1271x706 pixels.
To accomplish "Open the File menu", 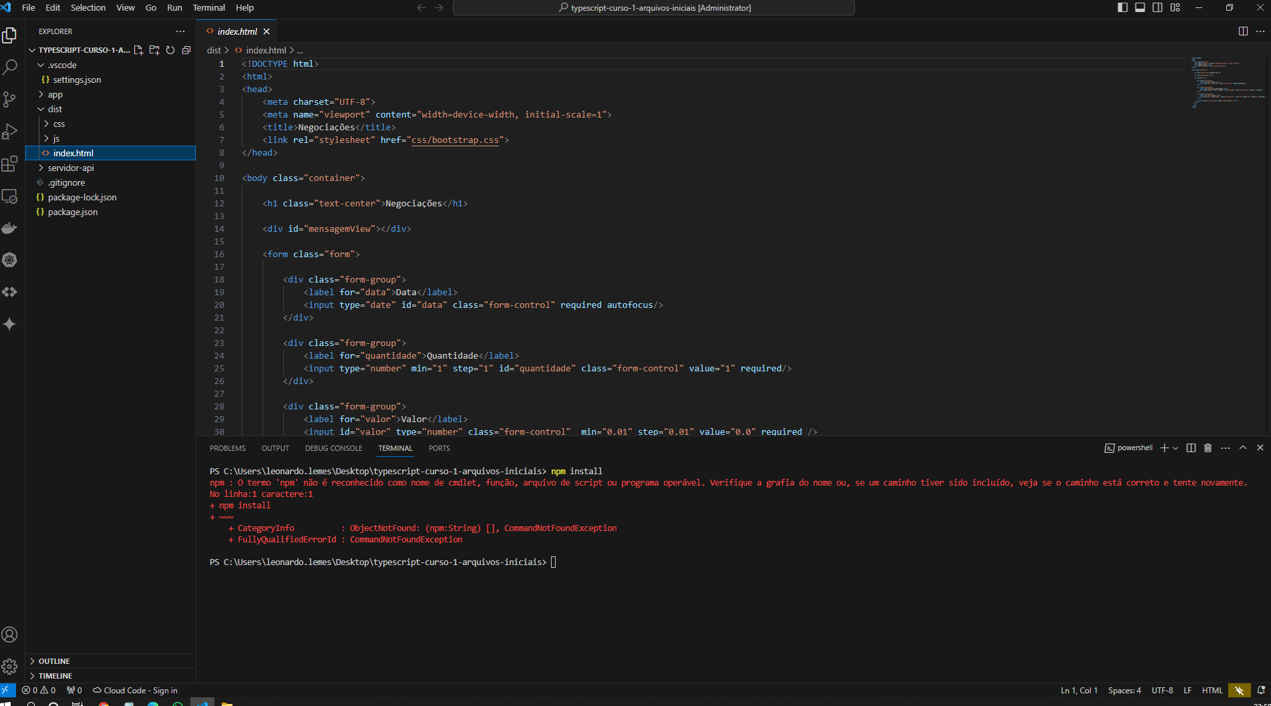I will tap(29, 8).
